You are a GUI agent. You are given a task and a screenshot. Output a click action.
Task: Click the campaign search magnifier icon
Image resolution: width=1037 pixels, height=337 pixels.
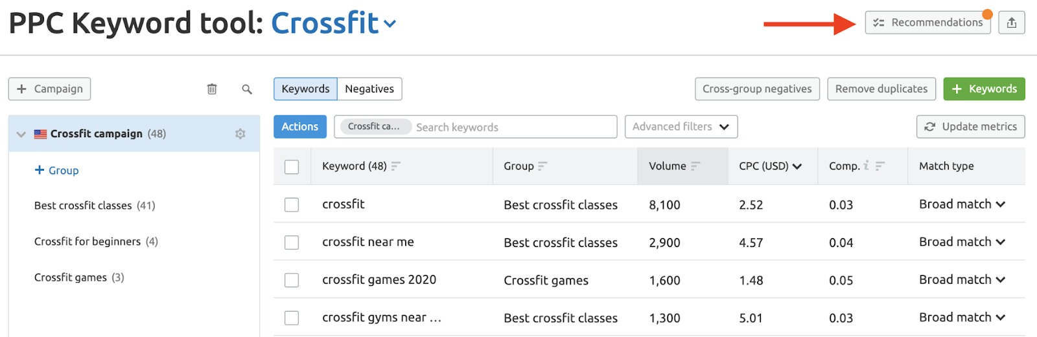[x=247, y=89]
